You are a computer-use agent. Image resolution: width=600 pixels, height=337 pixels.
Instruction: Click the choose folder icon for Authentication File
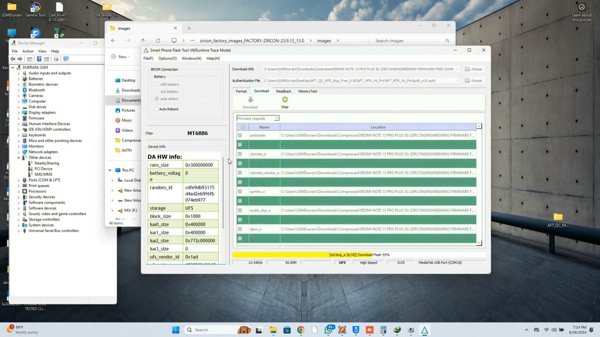pyautogui.click(x=467, y=81)
